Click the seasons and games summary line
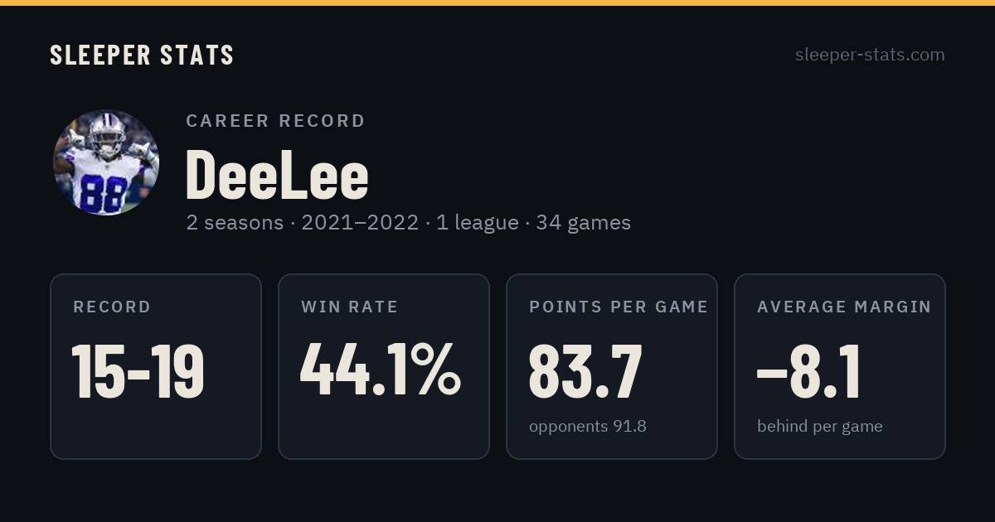Viewport: 995px width, 522px height. 408,223
